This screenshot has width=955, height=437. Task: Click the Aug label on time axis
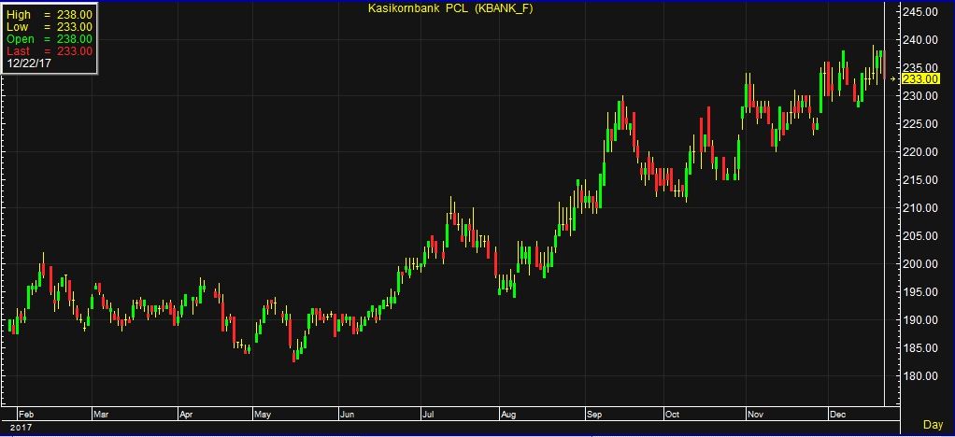[508, 415]
